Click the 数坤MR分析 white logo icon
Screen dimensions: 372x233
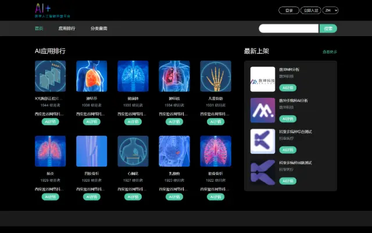pos(263,79)
